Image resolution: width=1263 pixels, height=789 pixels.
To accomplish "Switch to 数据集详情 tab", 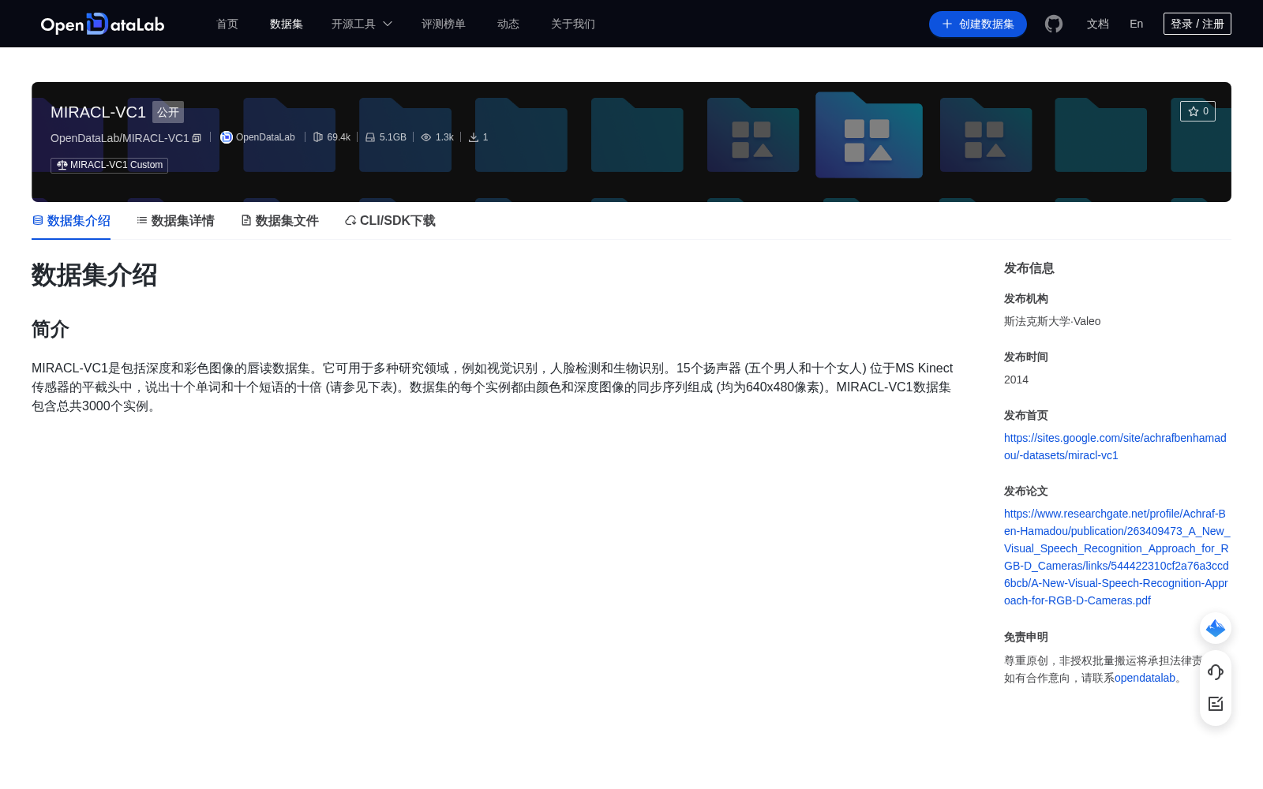I will (175, 221).
